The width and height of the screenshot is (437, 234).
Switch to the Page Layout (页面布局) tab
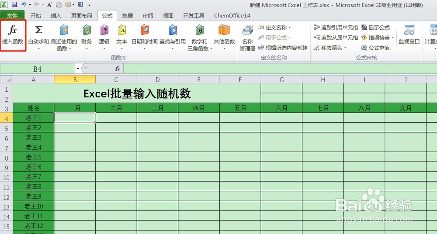81,16
